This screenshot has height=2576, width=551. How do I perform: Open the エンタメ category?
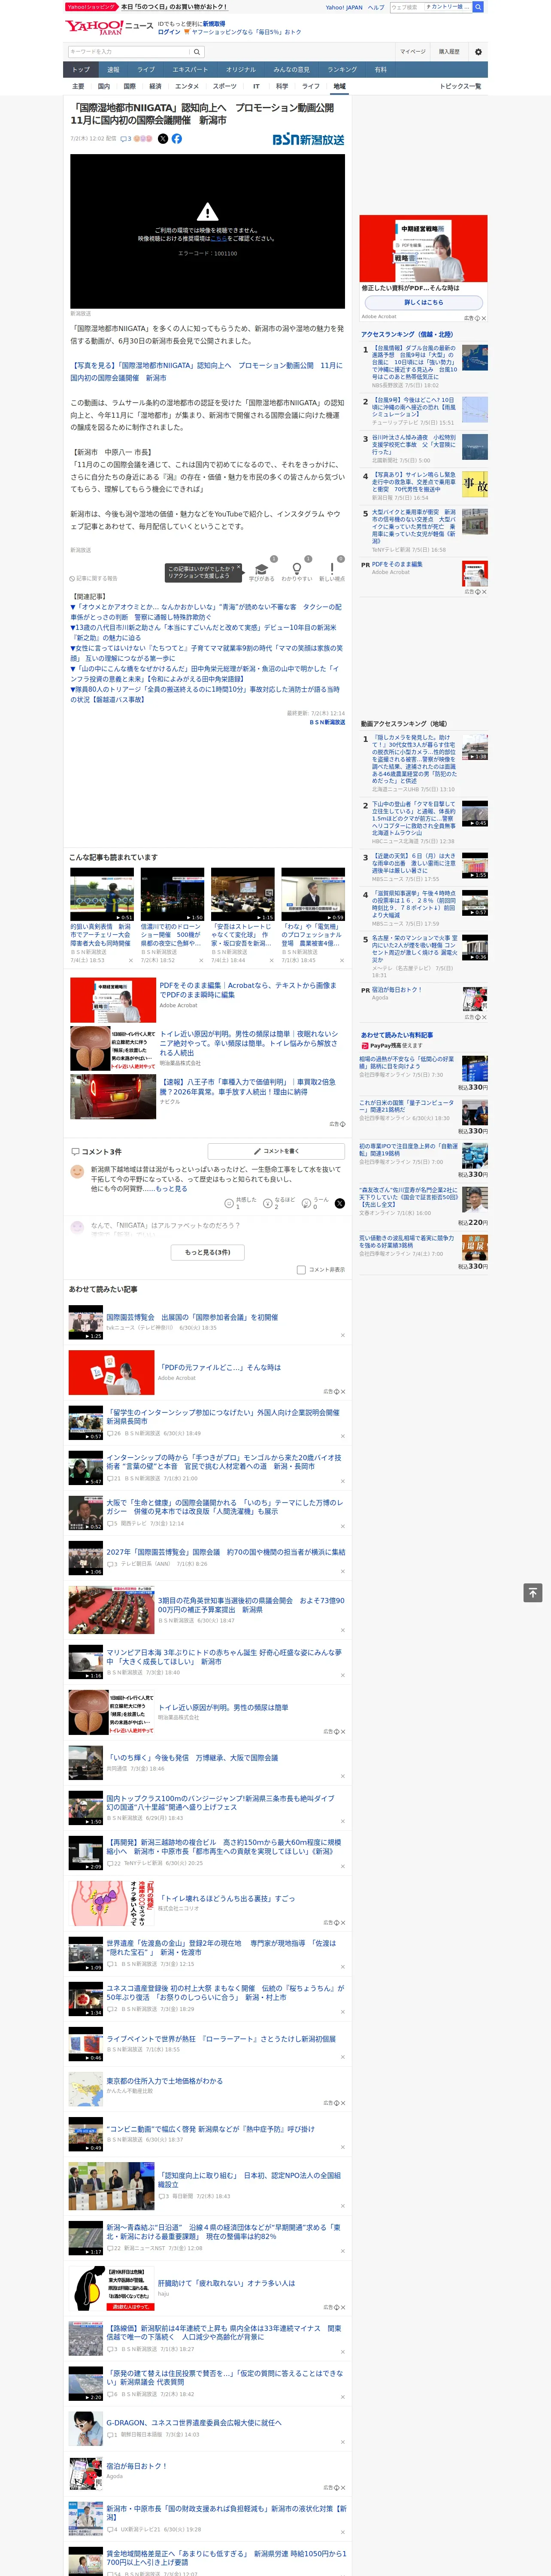point(187,86)
